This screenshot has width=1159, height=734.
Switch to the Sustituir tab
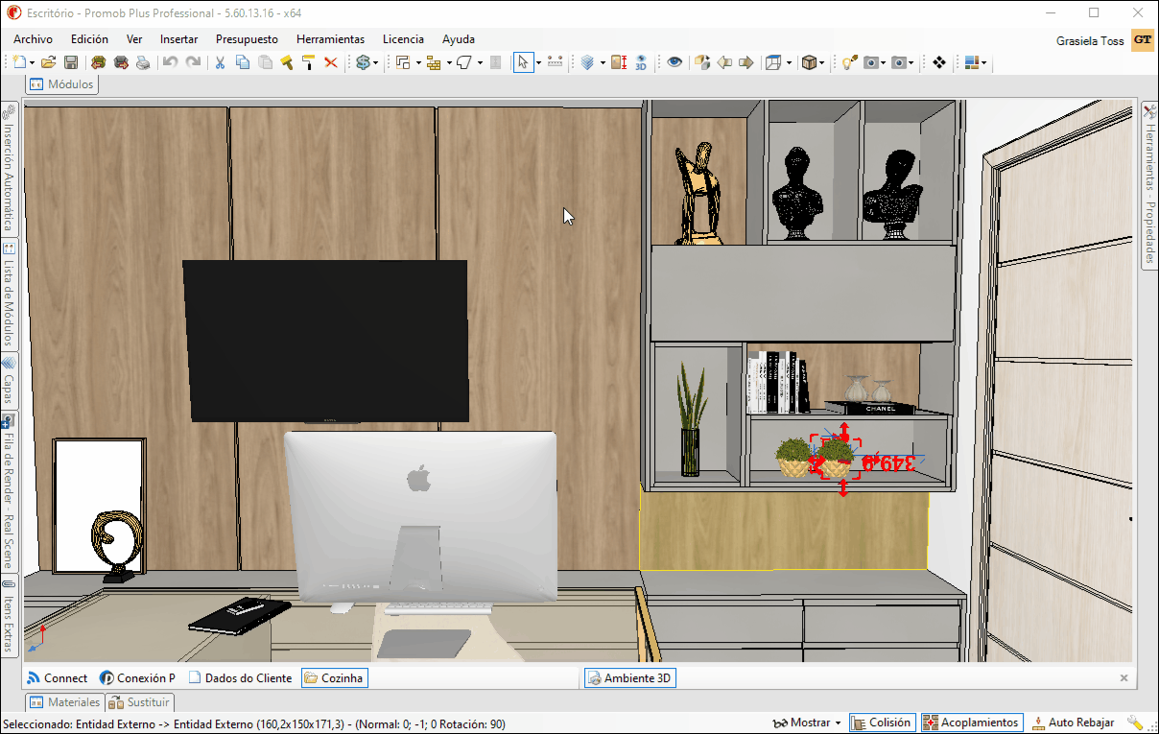(x=140, y=702)
